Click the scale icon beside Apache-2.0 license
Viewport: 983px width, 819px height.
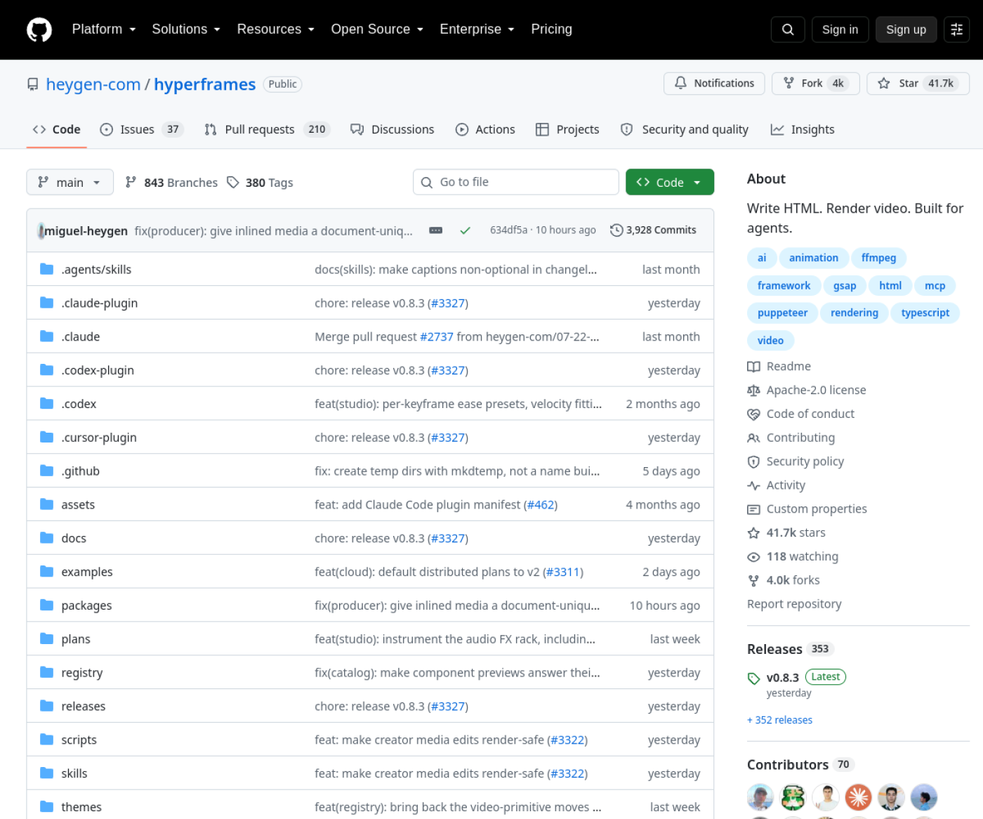(x=753, y=391)
